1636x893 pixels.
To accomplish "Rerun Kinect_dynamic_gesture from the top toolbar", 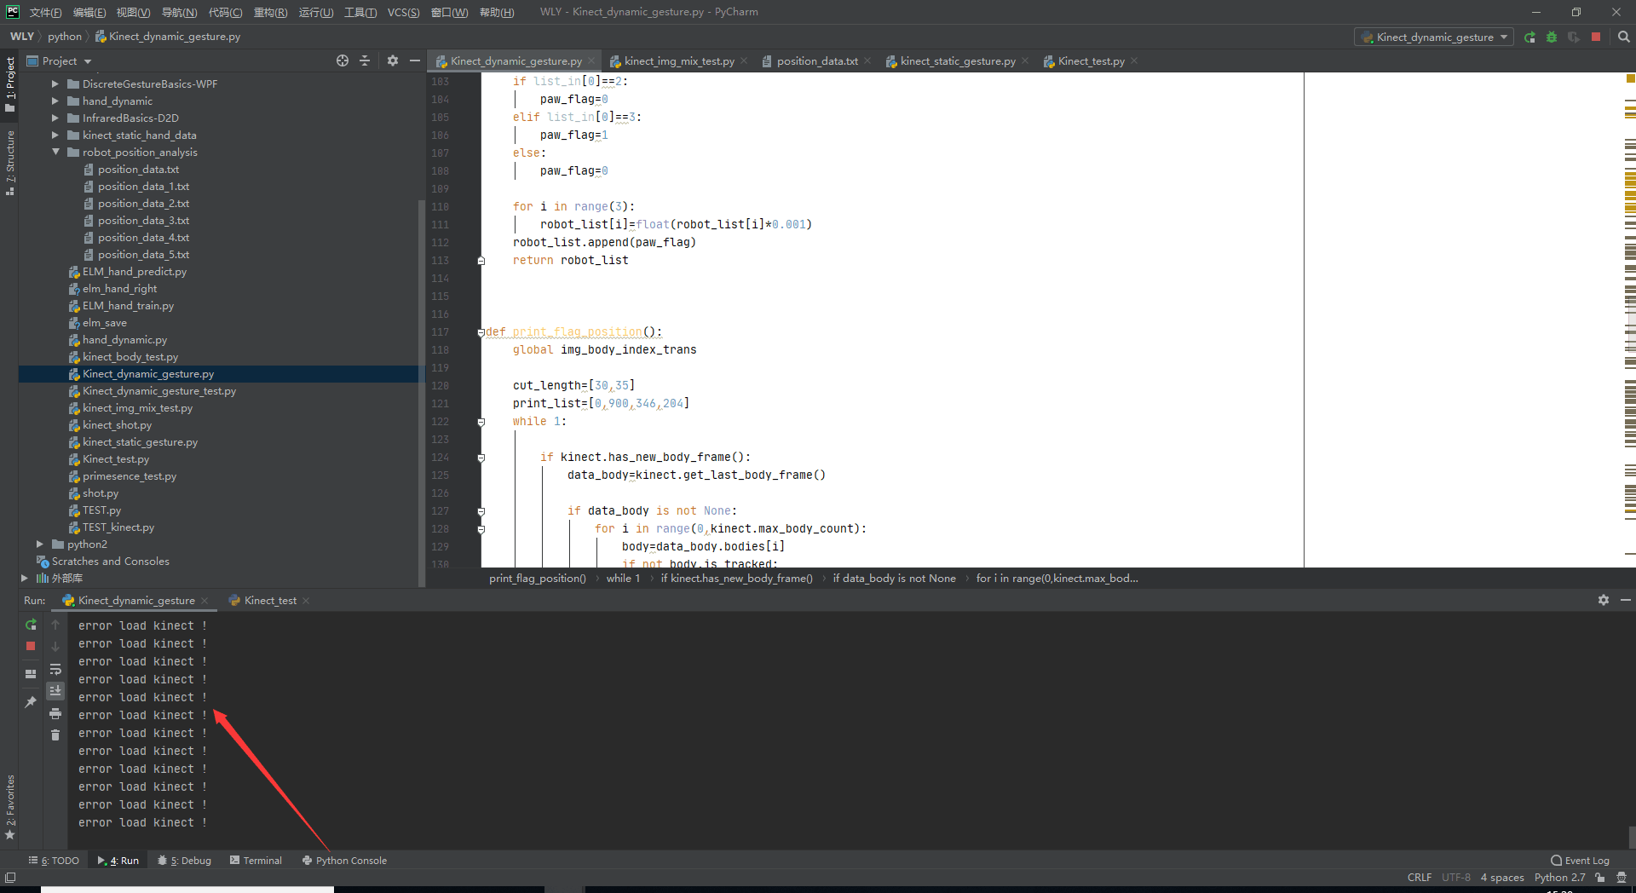I will (x=1529, y=37).
